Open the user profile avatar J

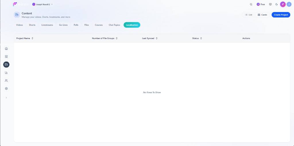click(289, 4)
